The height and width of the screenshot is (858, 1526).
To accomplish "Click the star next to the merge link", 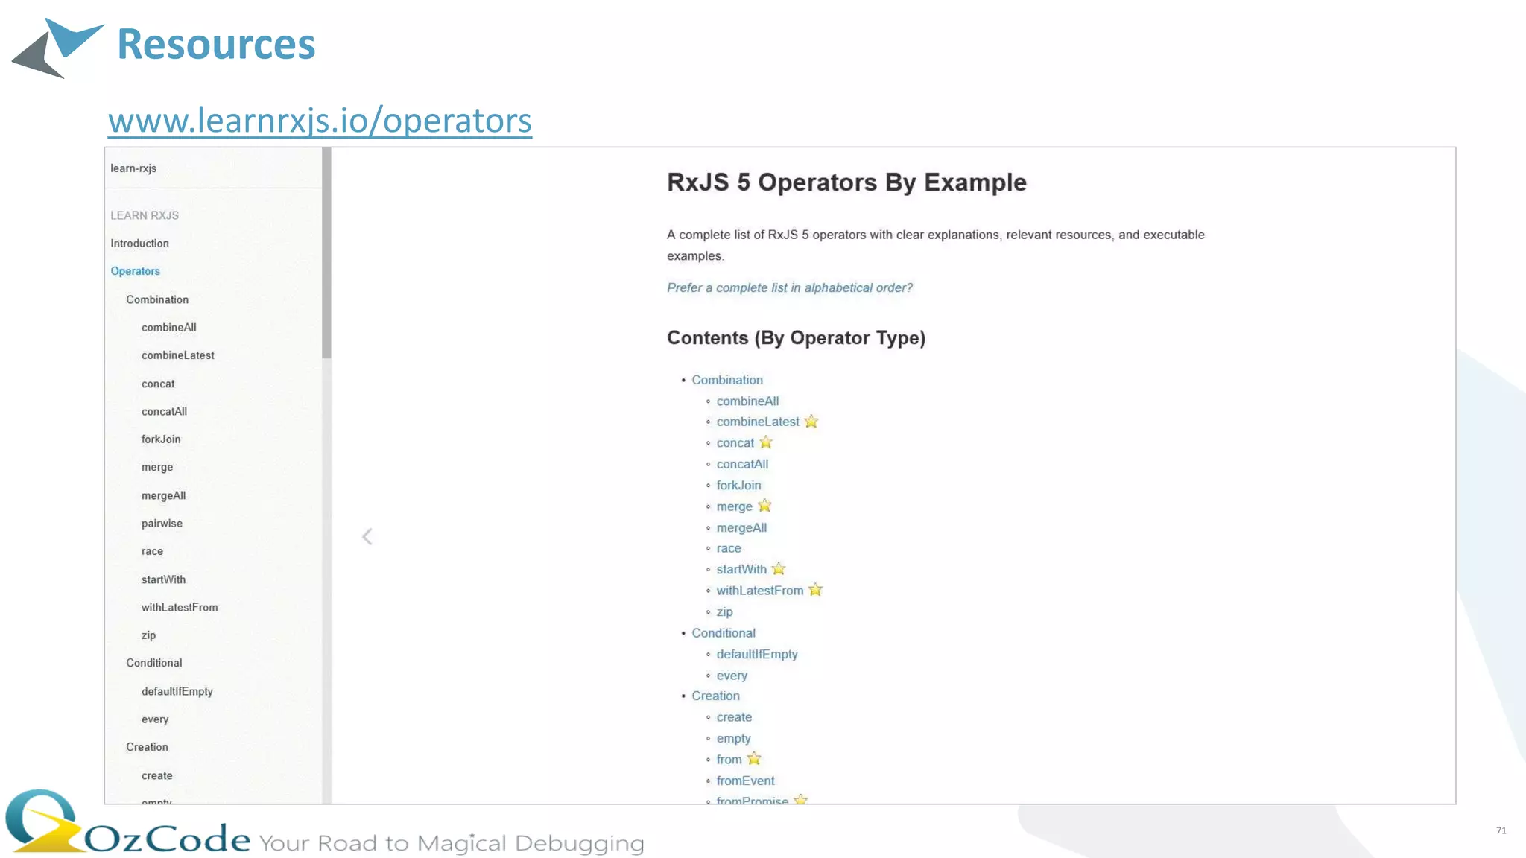I will click(x=764, y=506).
